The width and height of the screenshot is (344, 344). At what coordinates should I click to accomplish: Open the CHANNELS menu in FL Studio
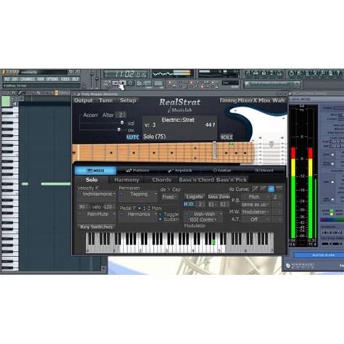coord(28,79)
